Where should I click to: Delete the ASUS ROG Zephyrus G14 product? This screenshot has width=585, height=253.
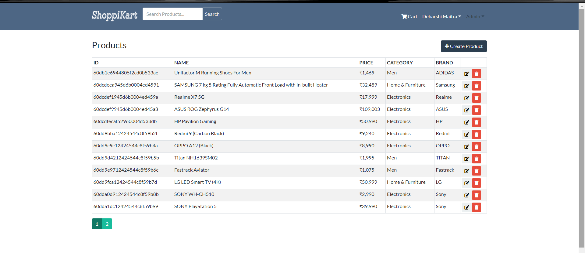tap(477, 110)
